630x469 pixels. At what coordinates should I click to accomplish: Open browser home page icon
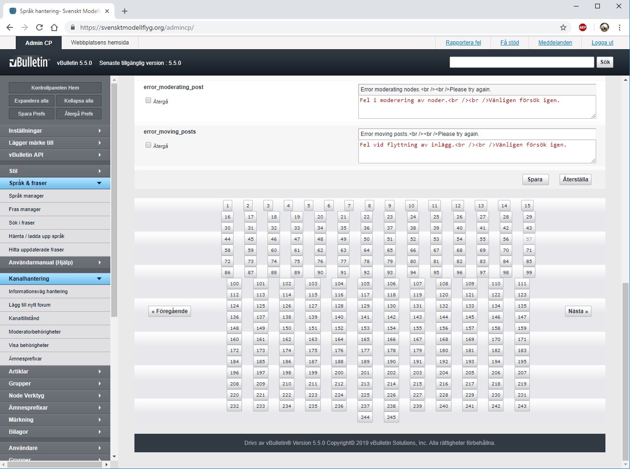coord(54,27)
